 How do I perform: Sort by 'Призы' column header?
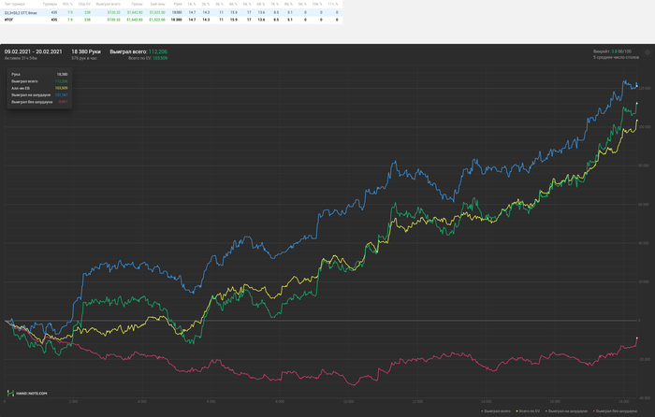138,4
